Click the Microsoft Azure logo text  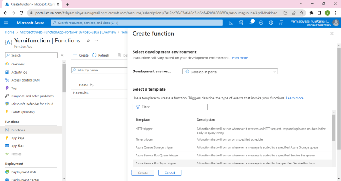coord(30,23)
